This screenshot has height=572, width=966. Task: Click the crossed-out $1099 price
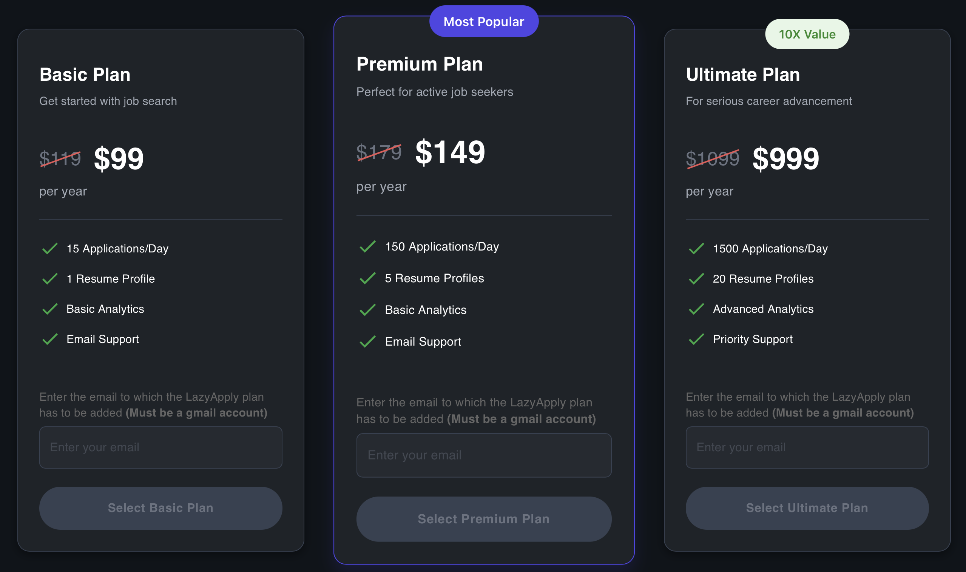coord(713,158)
